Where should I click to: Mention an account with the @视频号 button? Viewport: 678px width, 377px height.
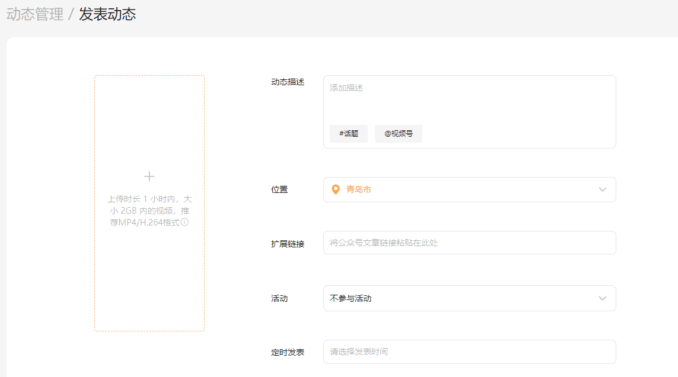pos(398,133)
